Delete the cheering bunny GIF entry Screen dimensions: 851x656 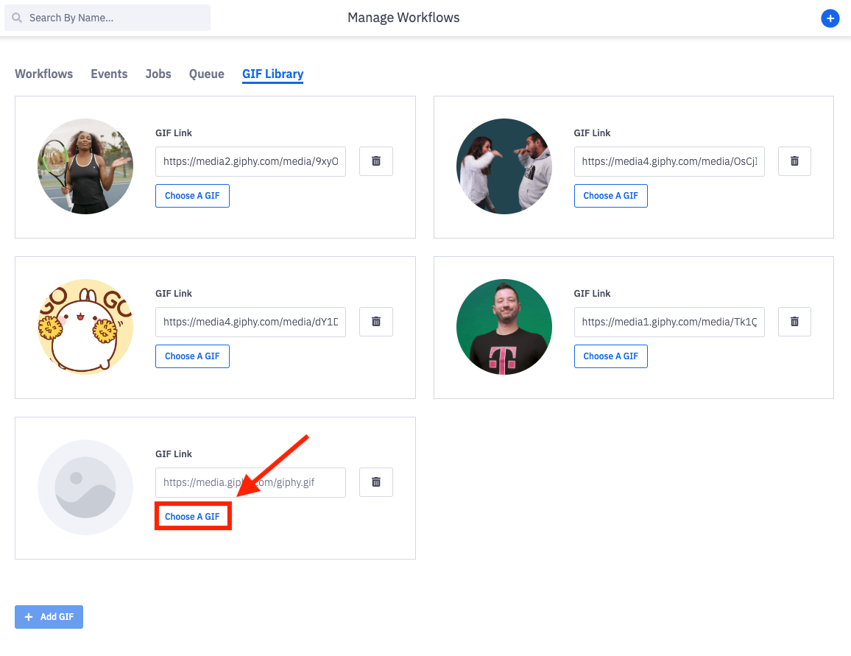point(376,322)
